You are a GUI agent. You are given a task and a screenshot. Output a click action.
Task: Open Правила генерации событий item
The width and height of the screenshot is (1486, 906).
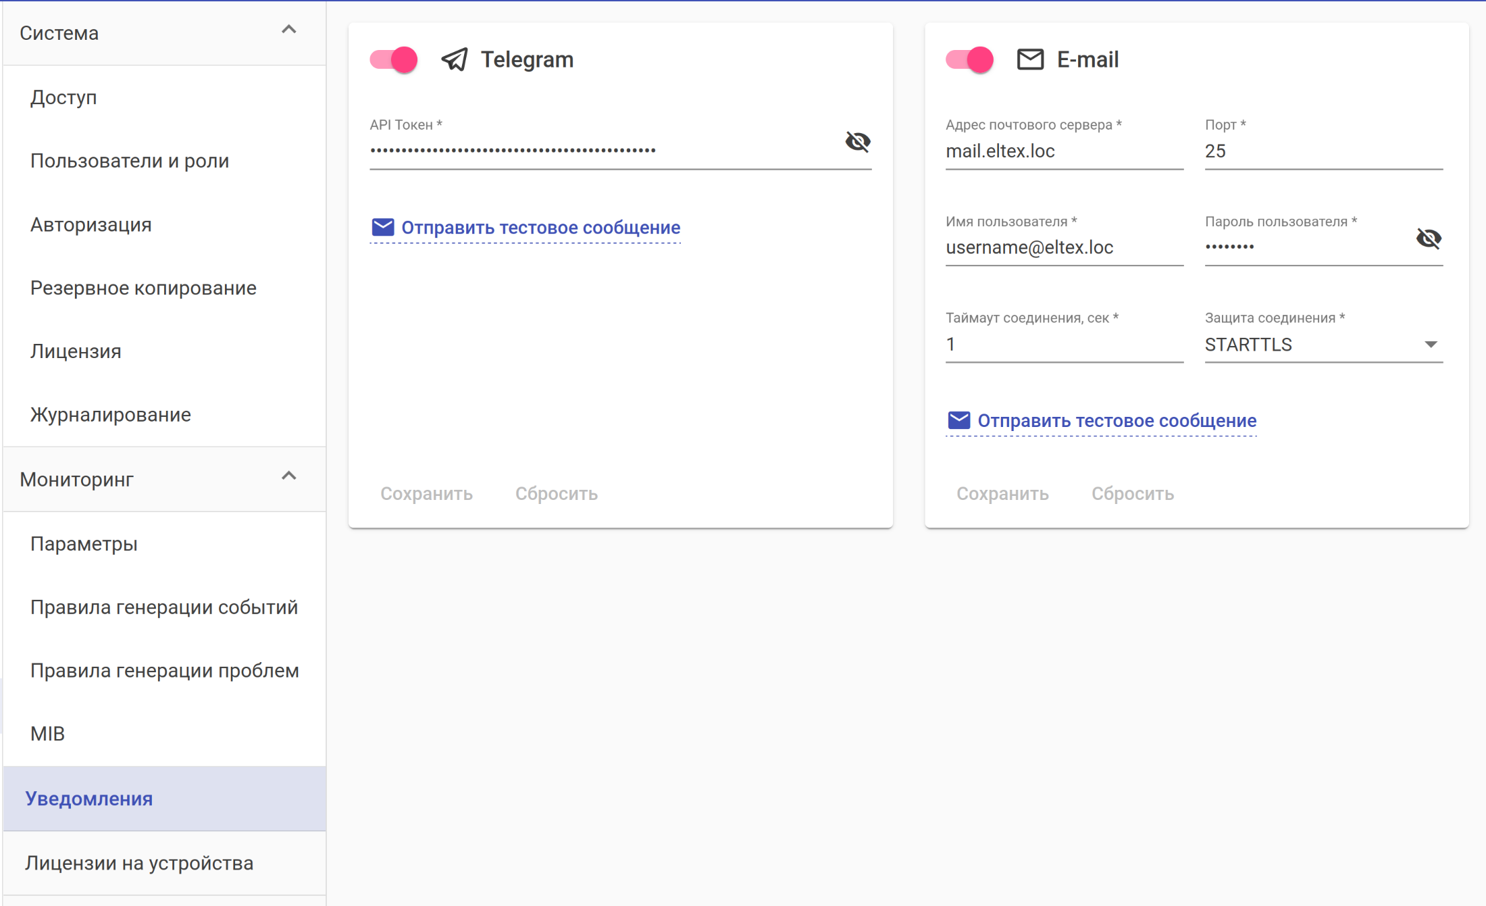[x=164, y=607]
